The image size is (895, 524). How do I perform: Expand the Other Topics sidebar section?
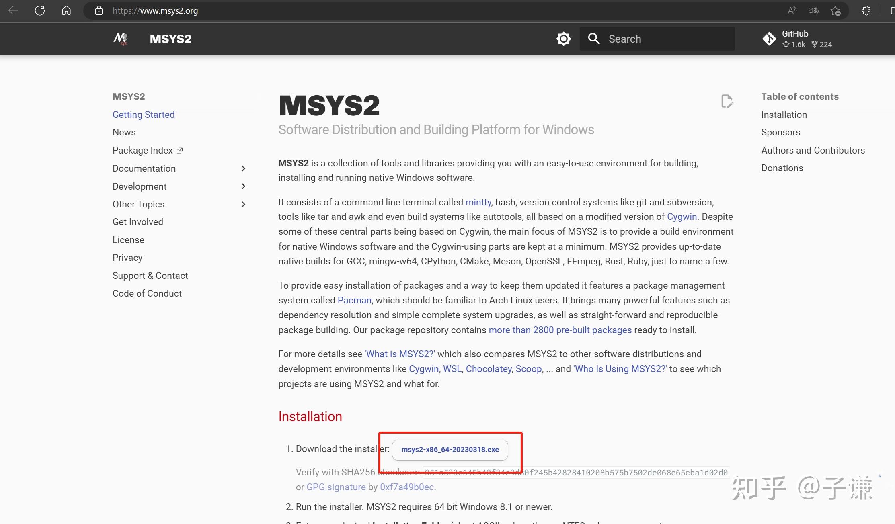pos(243,204)
